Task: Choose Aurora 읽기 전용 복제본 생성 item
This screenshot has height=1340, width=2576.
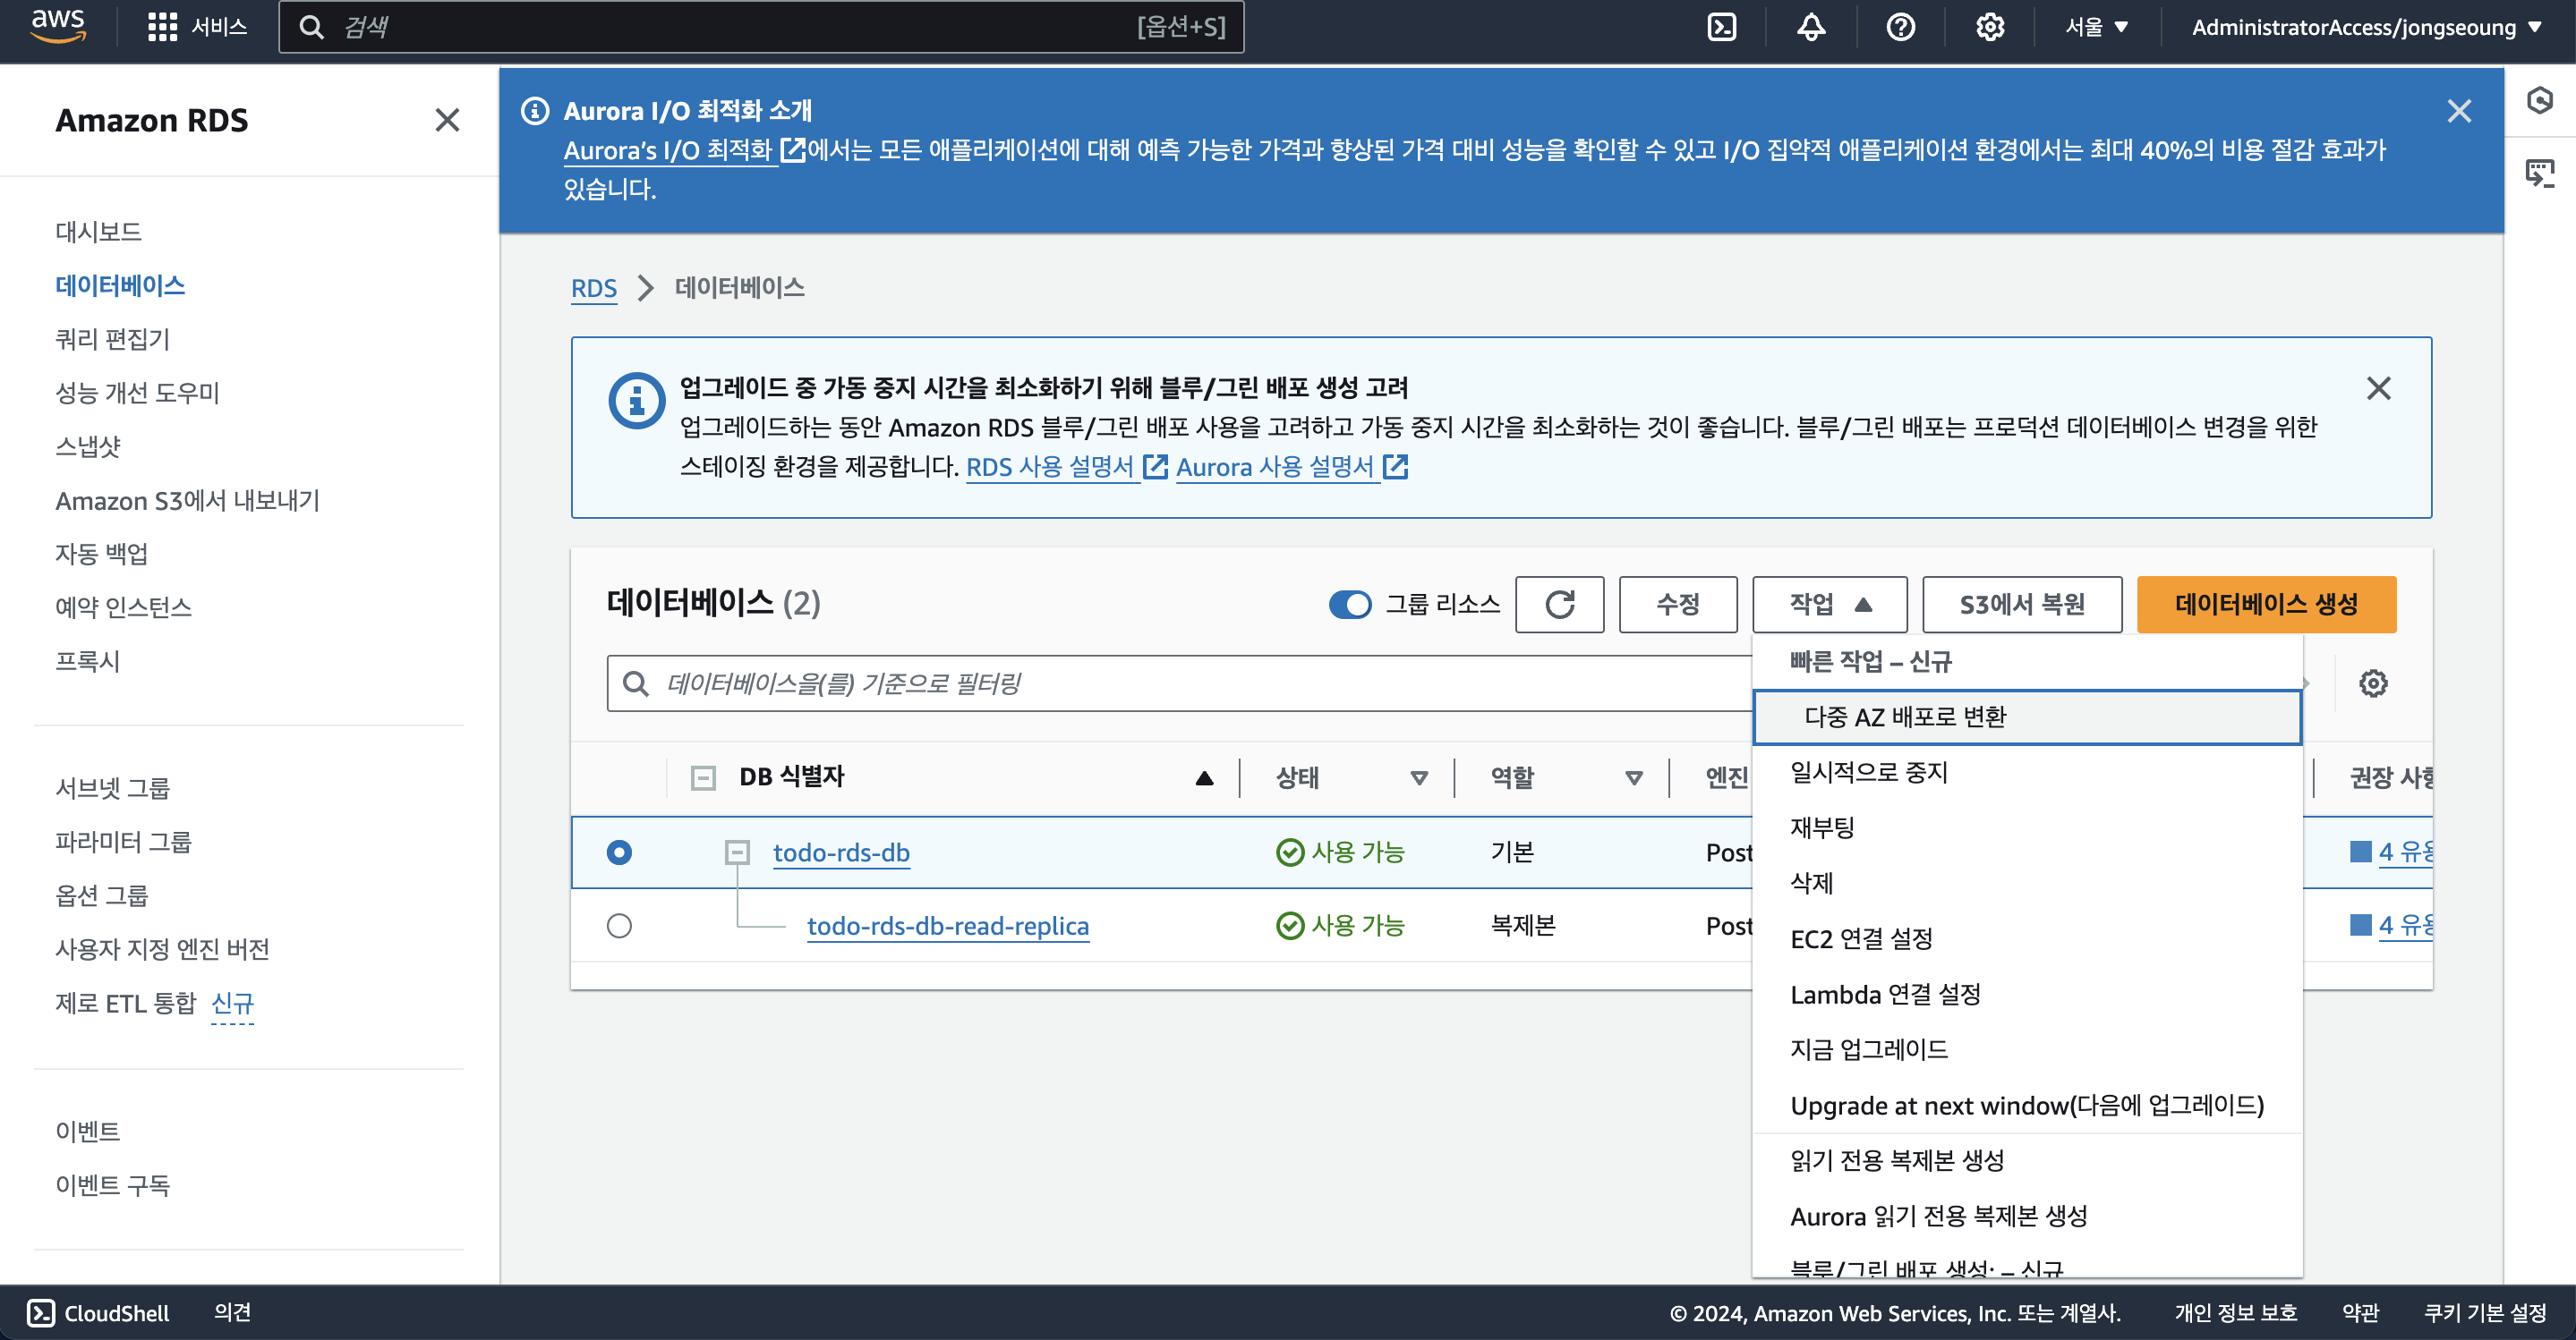Action: tap(2027, 1216)
